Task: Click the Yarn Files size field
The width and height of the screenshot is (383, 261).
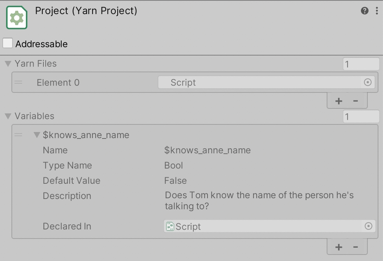Action: [x=361, y=64]
